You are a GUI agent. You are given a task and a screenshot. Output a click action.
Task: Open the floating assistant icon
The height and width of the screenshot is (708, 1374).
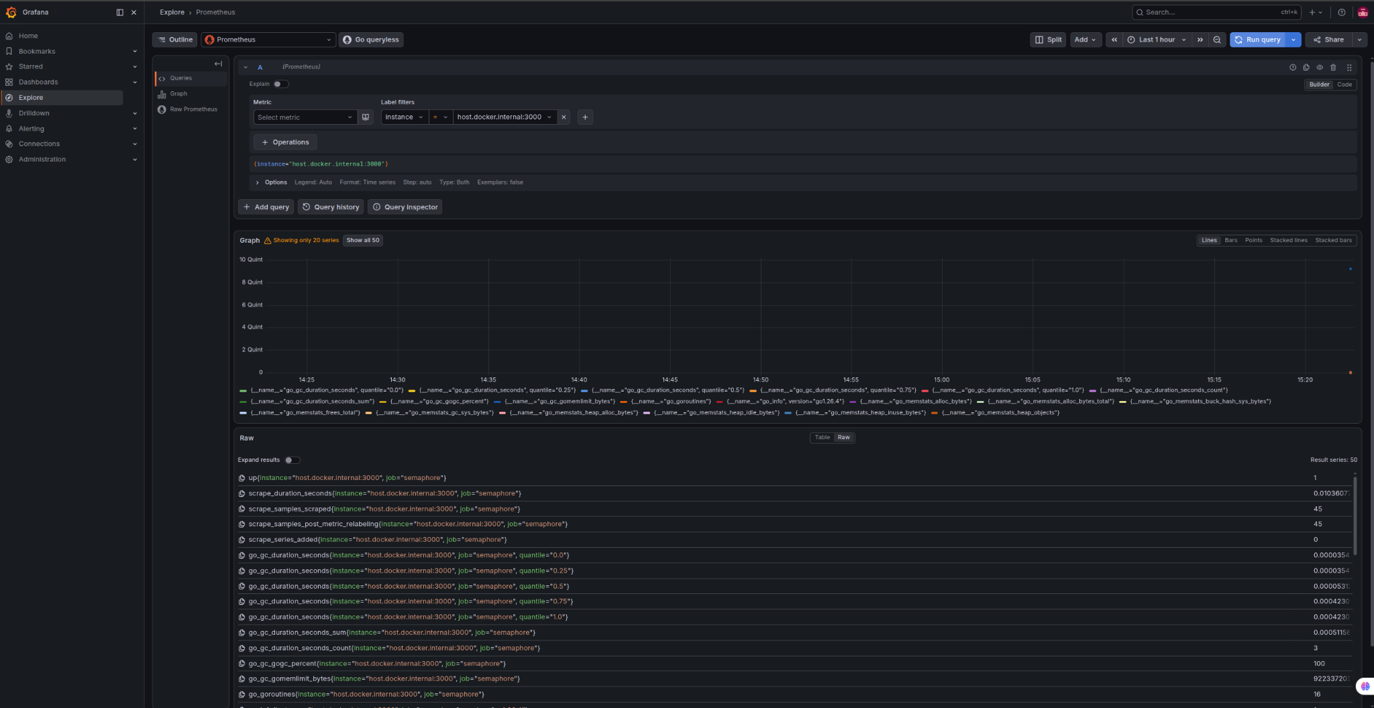point(1365,686)
